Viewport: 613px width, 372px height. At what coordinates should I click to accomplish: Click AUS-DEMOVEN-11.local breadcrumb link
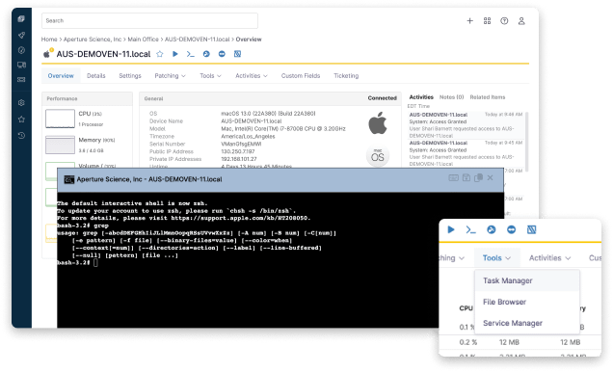point(197,40)
